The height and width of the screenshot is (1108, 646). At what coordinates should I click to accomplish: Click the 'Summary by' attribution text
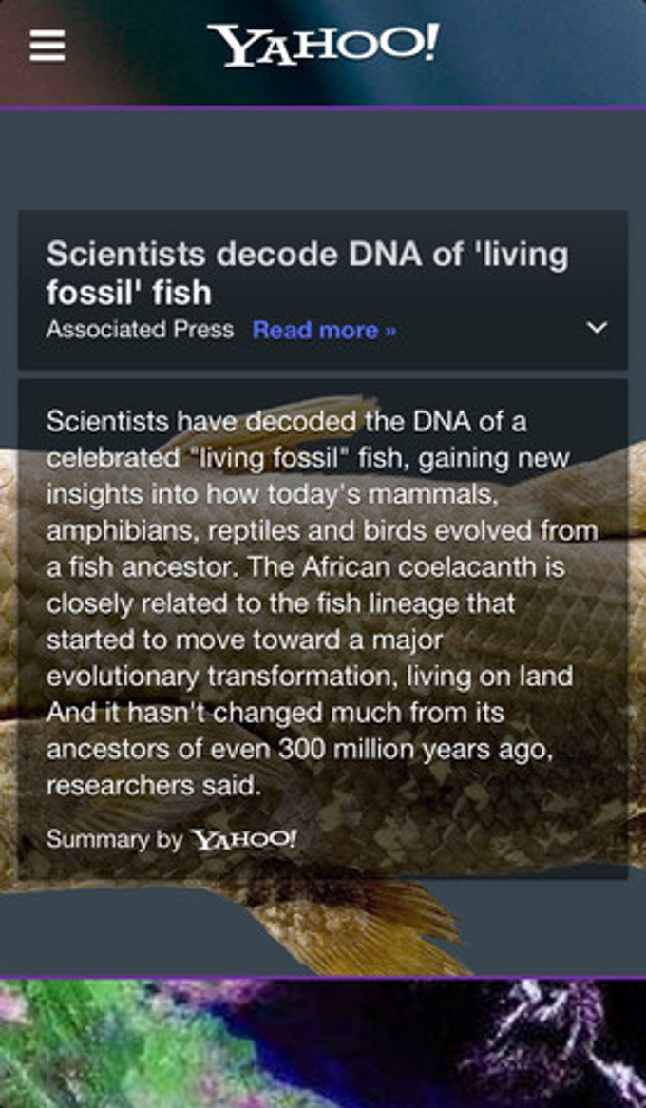pos(115,839)
